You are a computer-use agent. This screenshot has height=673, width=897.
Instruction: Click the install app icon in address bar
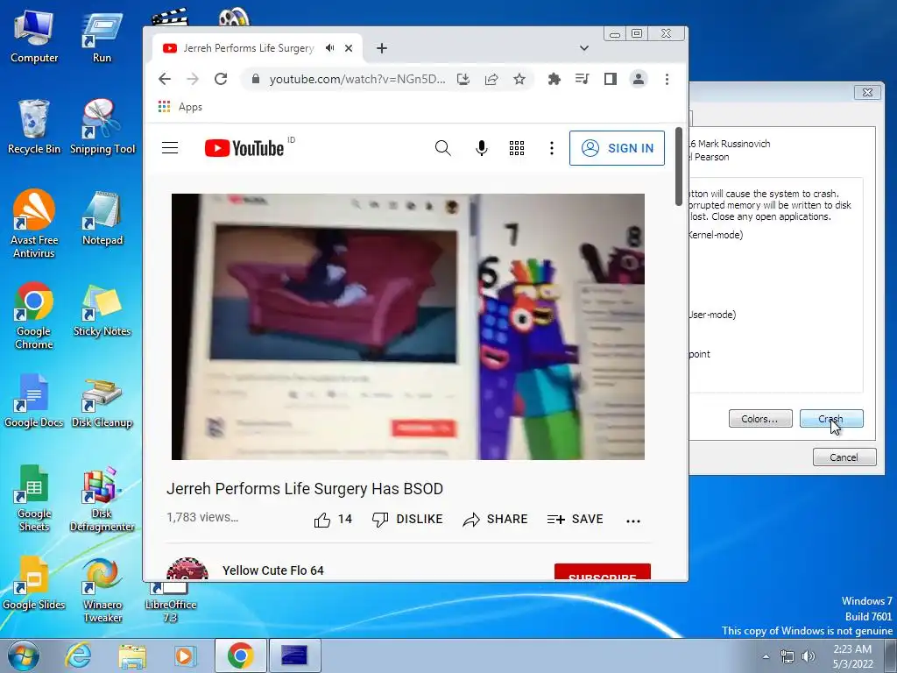coord(463,79)
